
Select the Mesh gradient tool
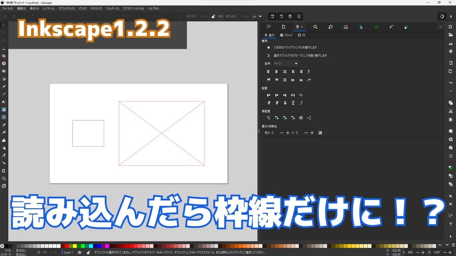coord(4,117)
